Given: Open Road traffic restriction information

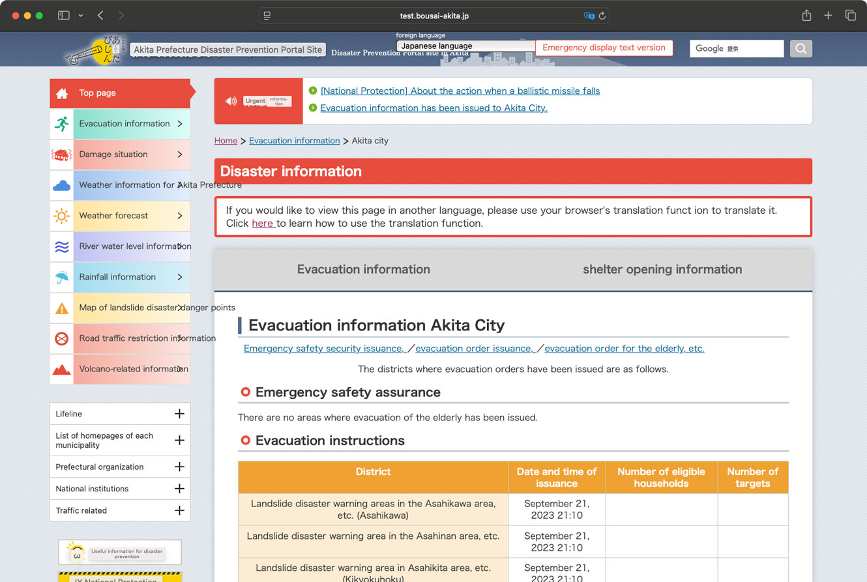Looking at the screenshot, I should [x=120, y=338].
